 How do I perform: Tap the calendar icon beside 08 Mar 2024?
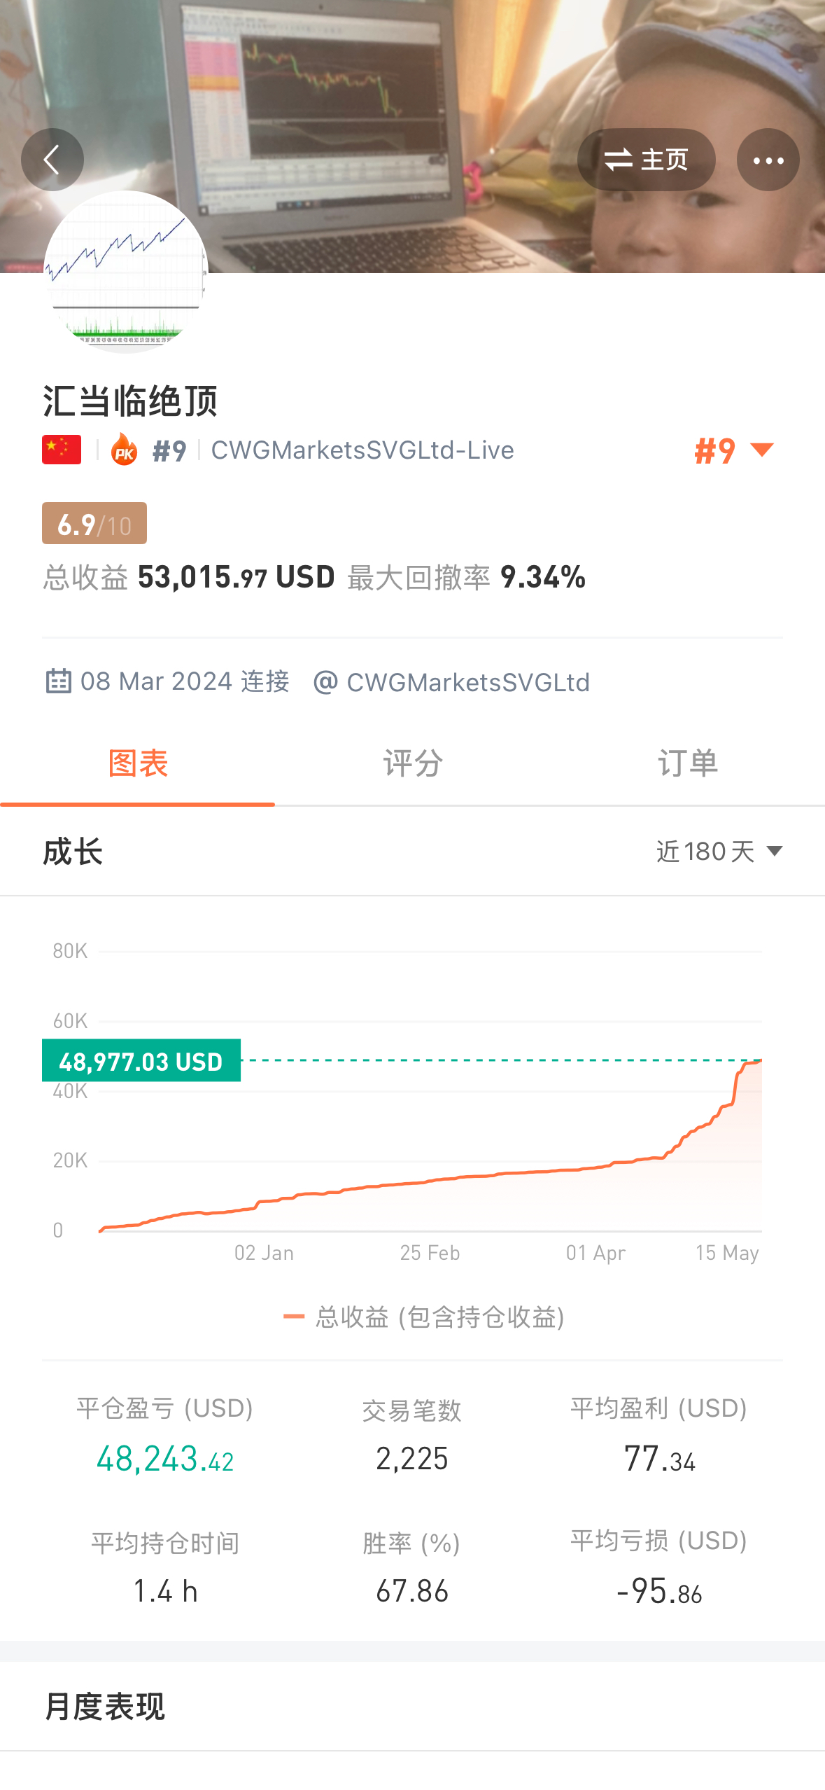point(58,681)
